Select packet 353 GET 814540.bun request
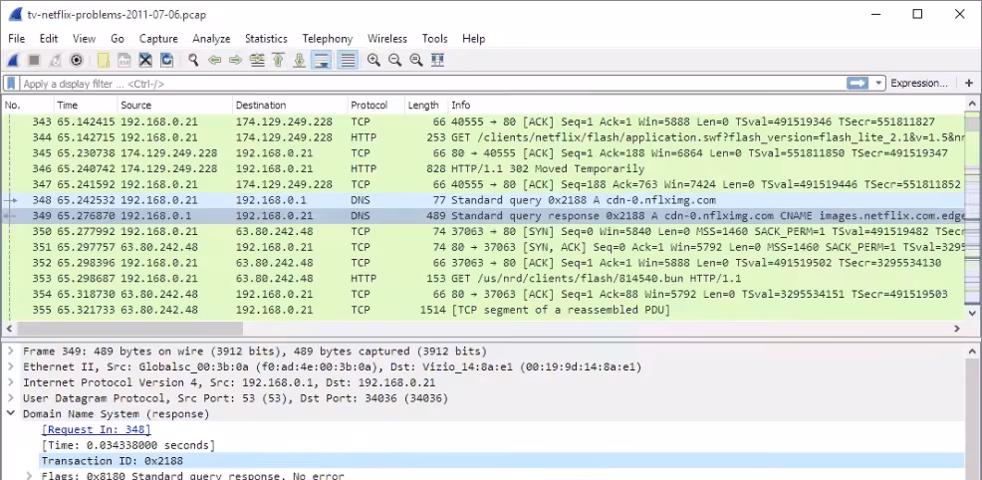 click(483, 279)
